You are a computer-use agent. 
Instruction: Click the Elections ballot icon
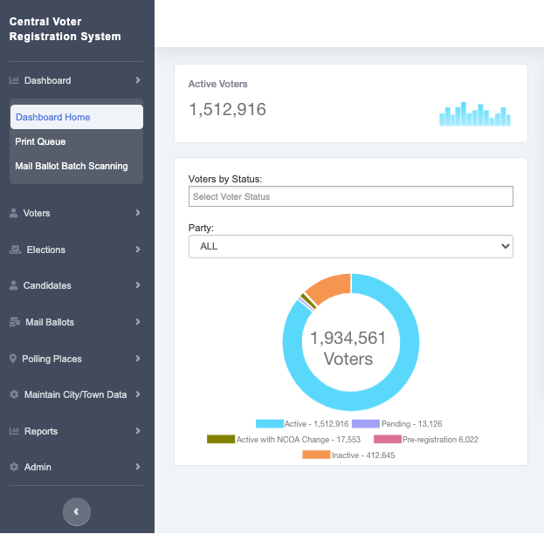[x=15, y=250]
